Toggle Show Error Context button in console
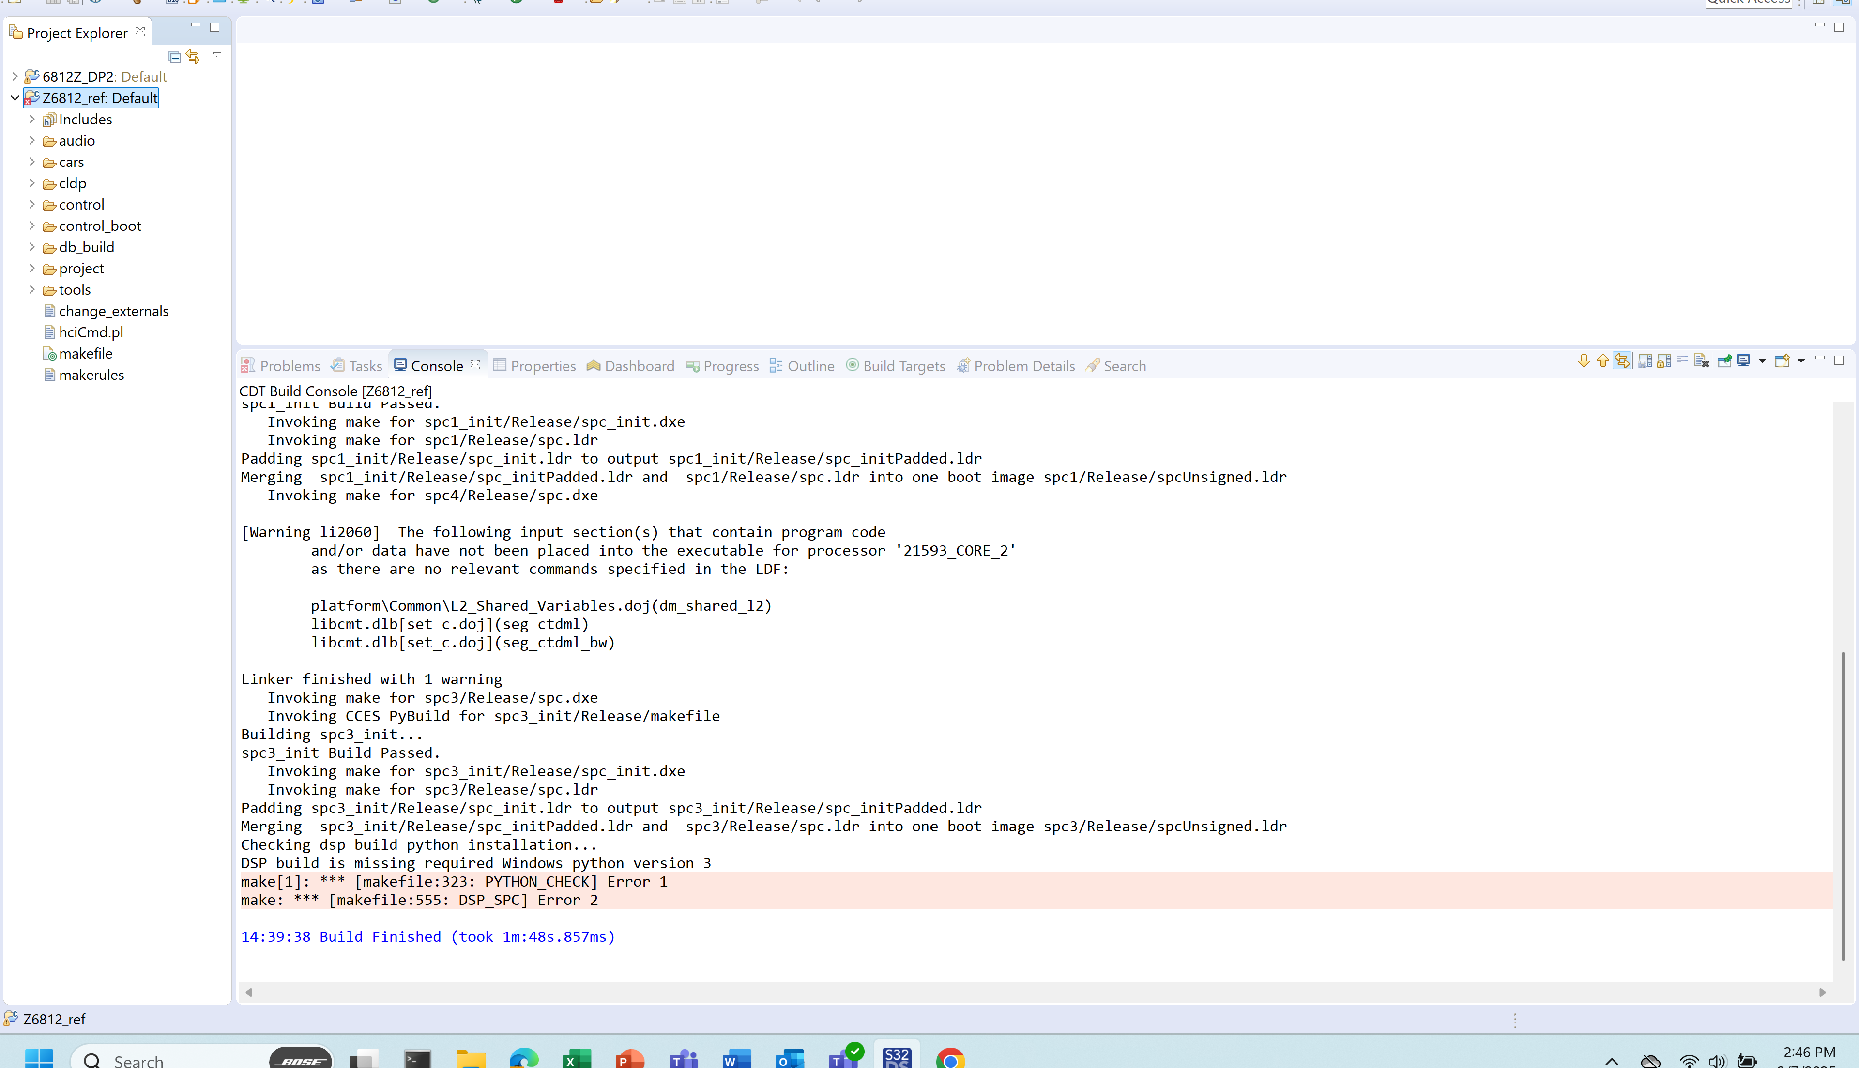1859x1068 pixels. click(1622, 361)
